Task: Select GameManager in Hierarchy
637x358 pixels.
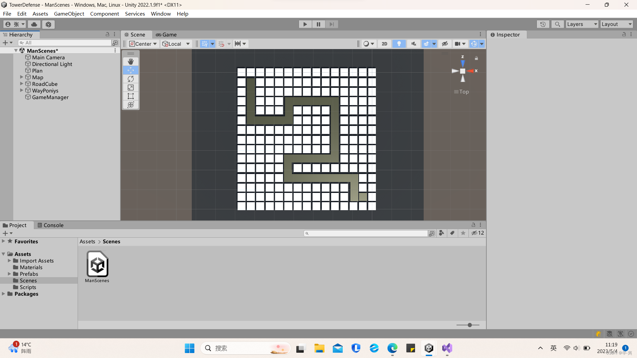Action: (50, 97)
